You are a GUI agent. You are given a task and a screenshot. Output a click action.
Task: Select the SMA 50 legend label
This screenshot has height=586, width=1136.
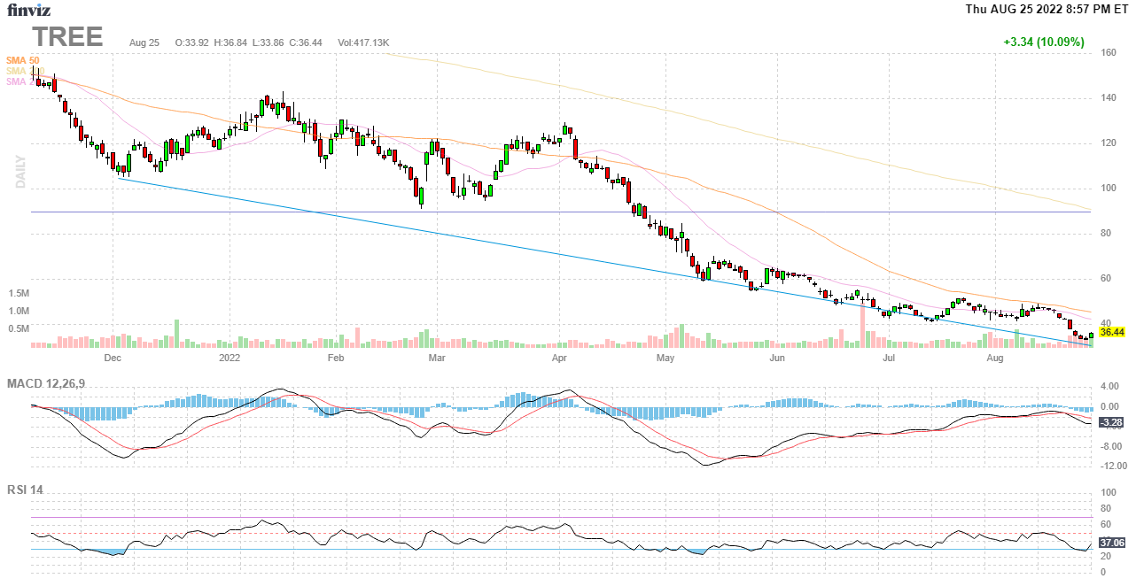(x=22, y=60)
